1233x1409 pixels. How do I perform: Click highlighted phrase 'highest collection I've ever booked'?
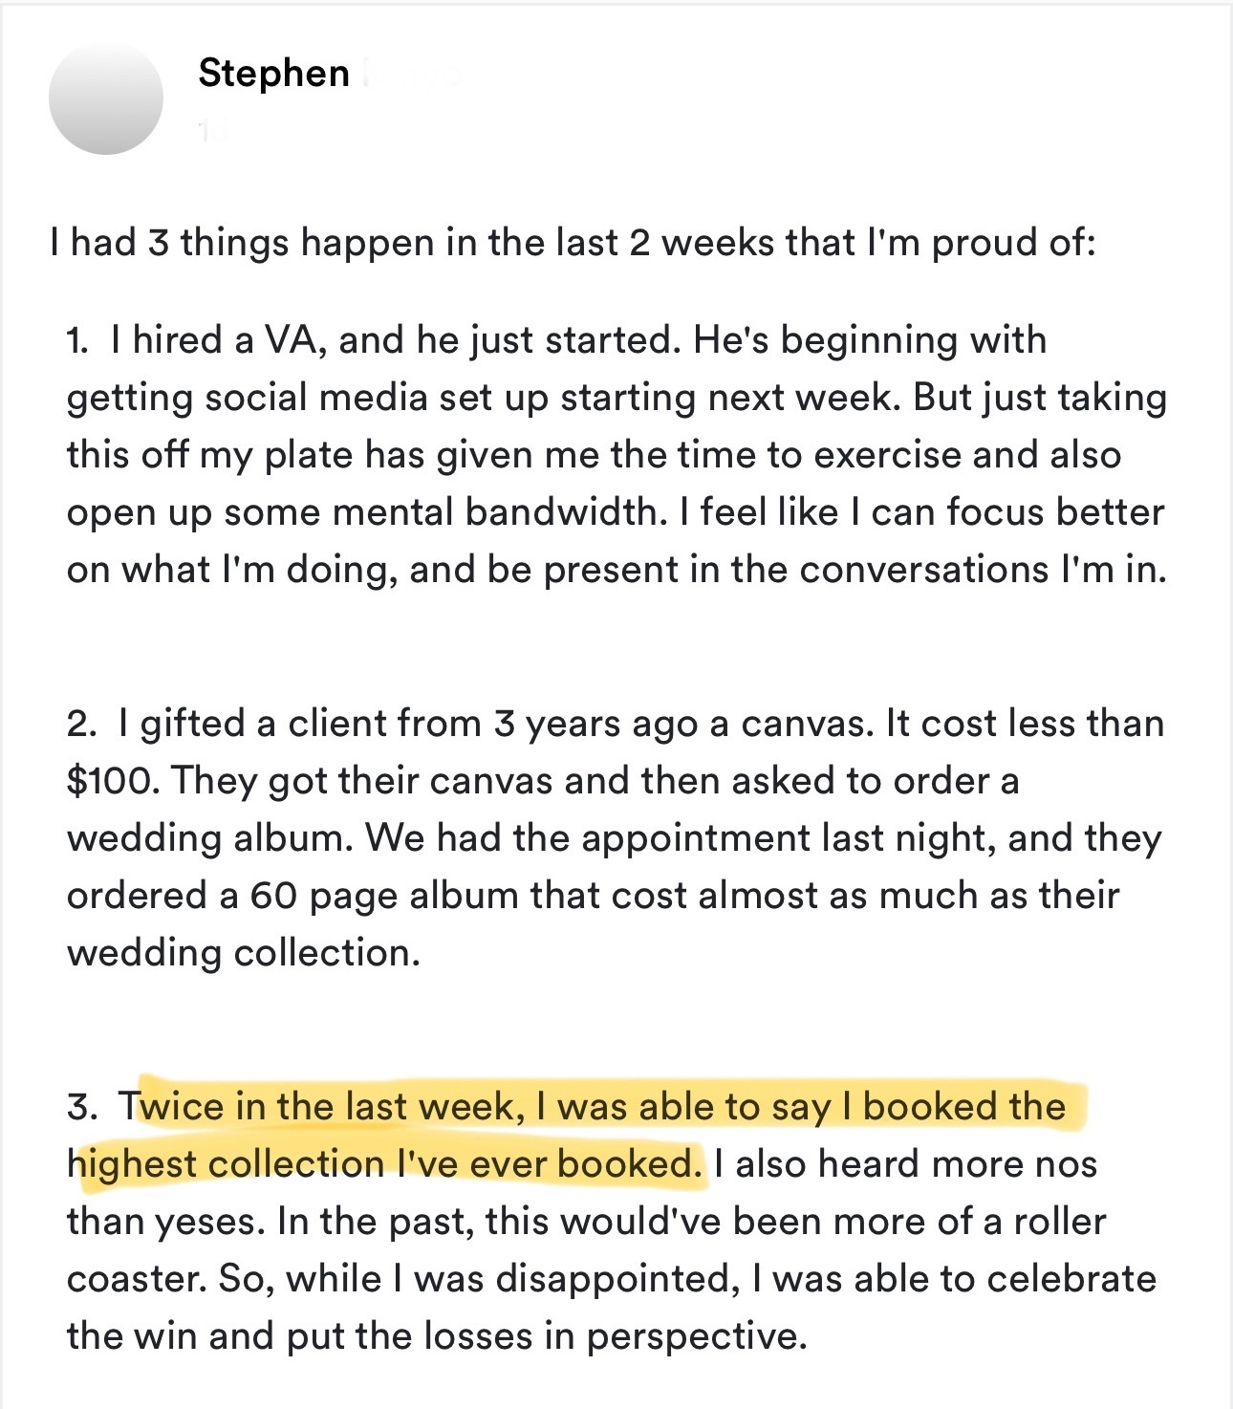coord(382,1164)
